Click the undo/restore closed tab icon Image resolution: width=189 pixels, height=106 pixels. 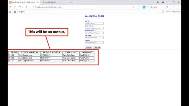pos(20,7)
